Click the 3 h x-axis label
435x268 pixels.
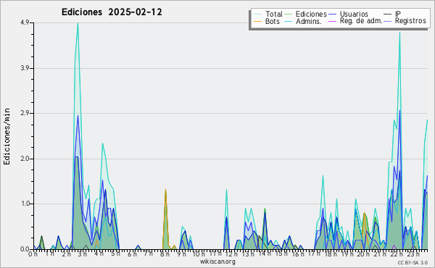(x=83, y=254)
